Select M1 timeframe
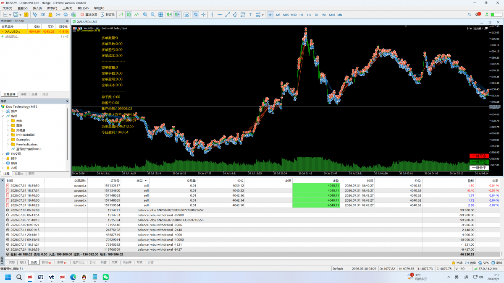504x283 pixels. (270, 15)
